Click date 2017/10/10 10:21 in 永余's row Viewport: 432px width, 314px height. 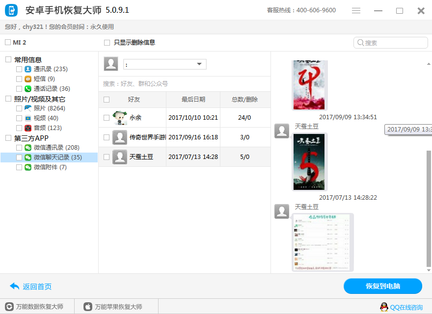(x=193, y=118)
